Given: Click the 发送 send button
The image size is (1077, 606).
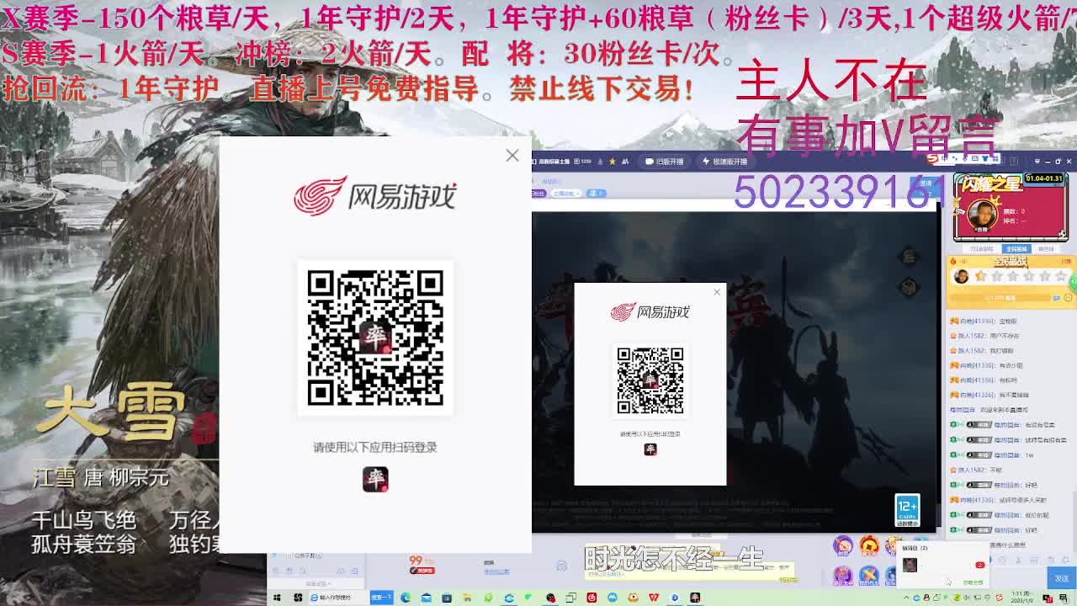Looking at the screenshot, I should [1061, 577].
